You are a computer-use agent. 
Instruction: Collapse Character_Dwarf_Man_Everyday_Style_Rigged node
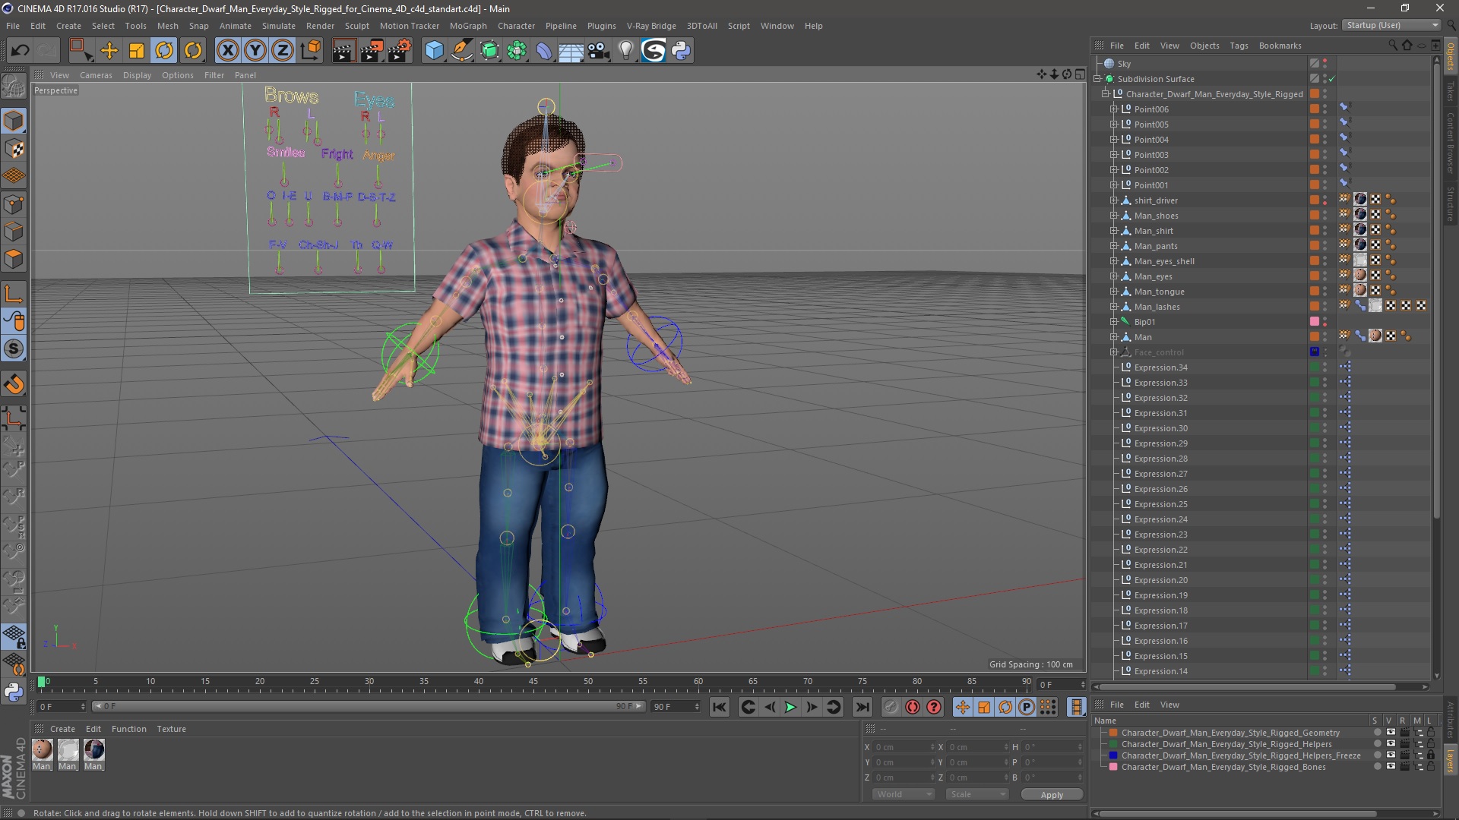[1106, 94]
